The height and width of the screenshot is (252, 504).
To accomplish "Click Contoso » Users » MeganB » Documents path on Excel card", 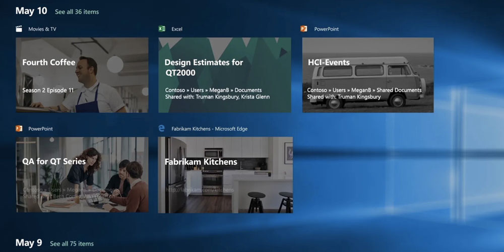I will (x=213, y=90).
